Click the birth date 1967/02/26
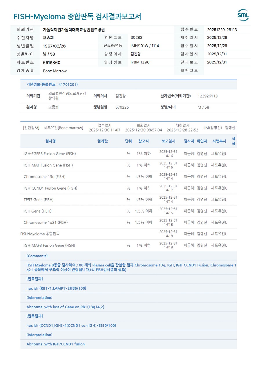 [54, 46]
